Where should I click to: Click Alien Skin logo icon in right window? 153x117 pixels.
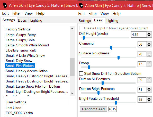[81, 6]
